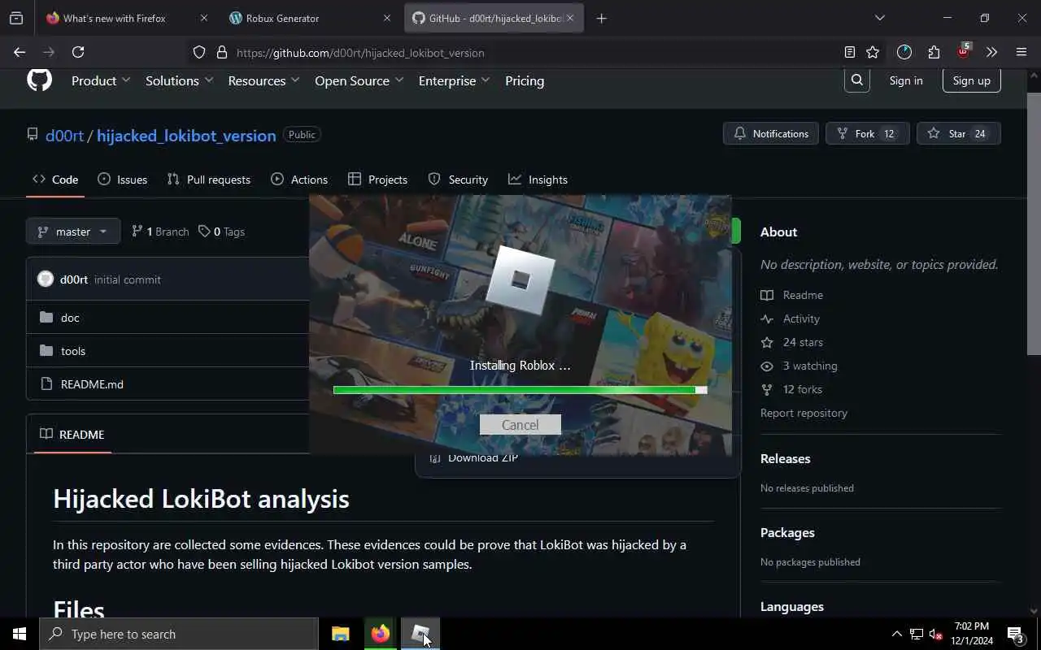Click the uBlock Origin extension icon
The width and height of the screenshot is (1041, 650).
963,52
